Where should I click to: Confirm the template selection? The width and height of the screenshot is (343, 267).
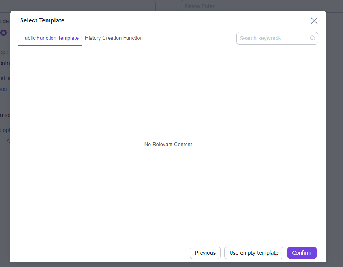(302, 253)
